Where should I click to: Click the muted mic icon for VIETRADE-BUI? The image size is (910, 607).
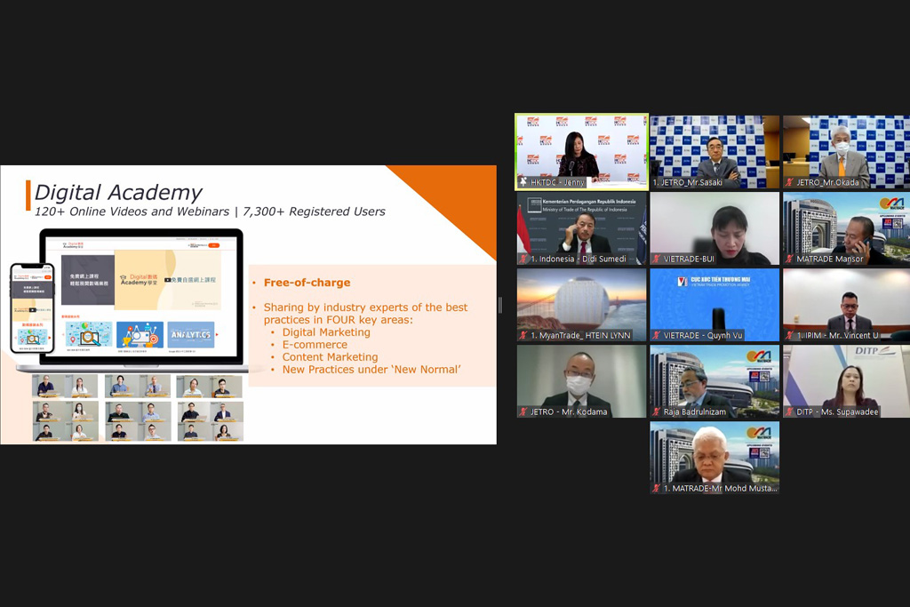click(x=657, y=259)
